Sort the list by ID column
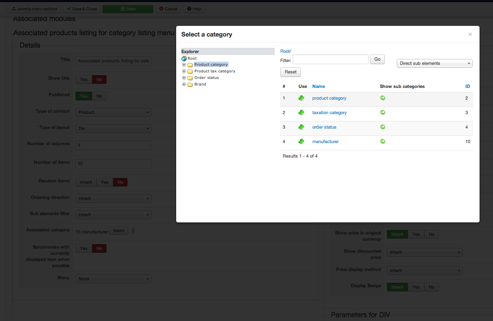 coord(467,87)
